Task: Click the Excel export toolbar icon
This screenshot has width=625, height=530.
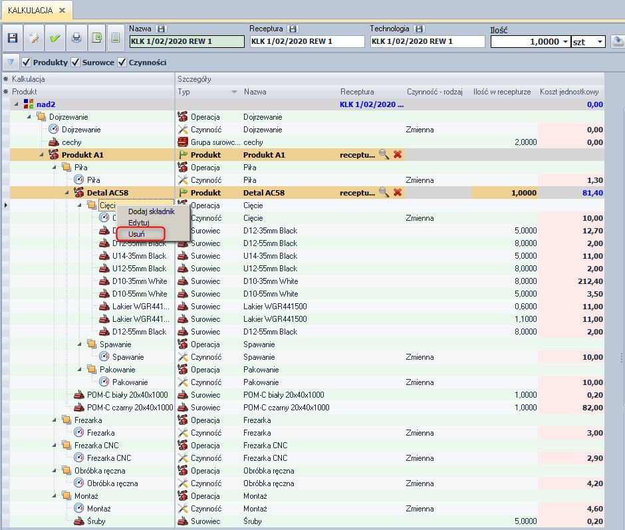Action: (97, 38)
